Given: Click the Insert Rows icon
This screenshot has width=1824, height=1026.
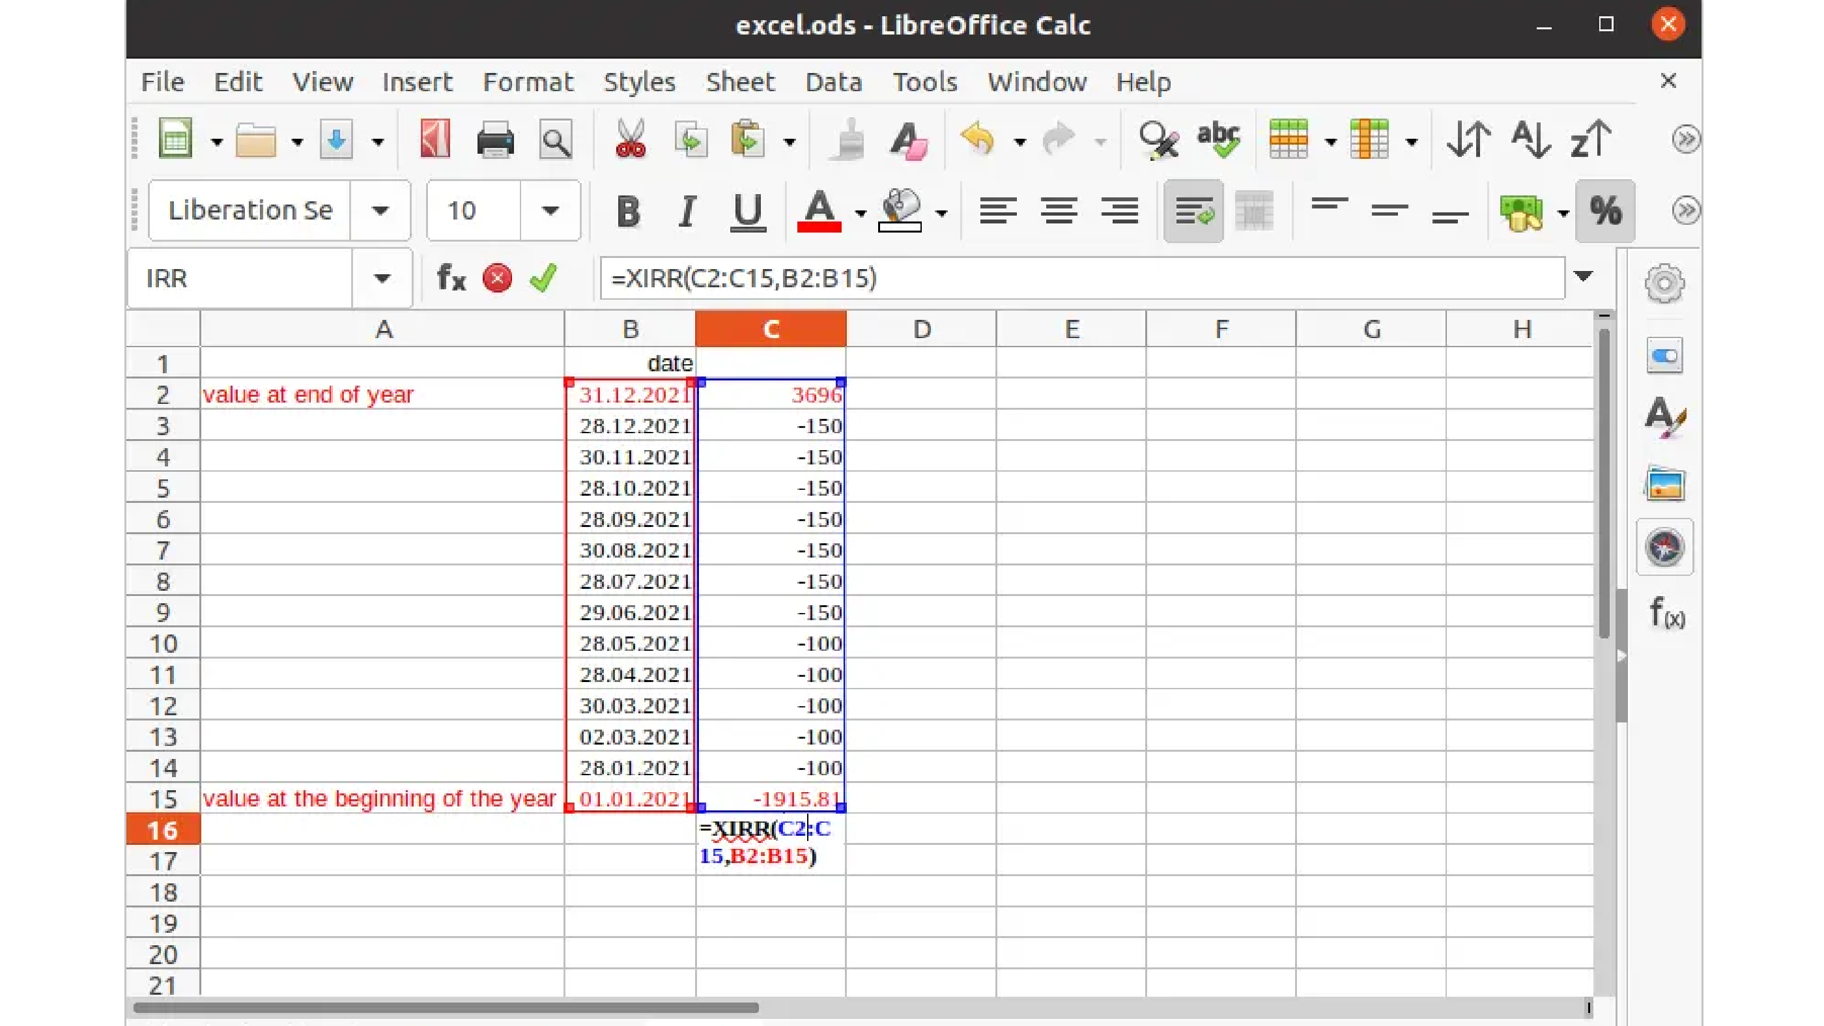Looking at the screenshot, I should 1289,139.
